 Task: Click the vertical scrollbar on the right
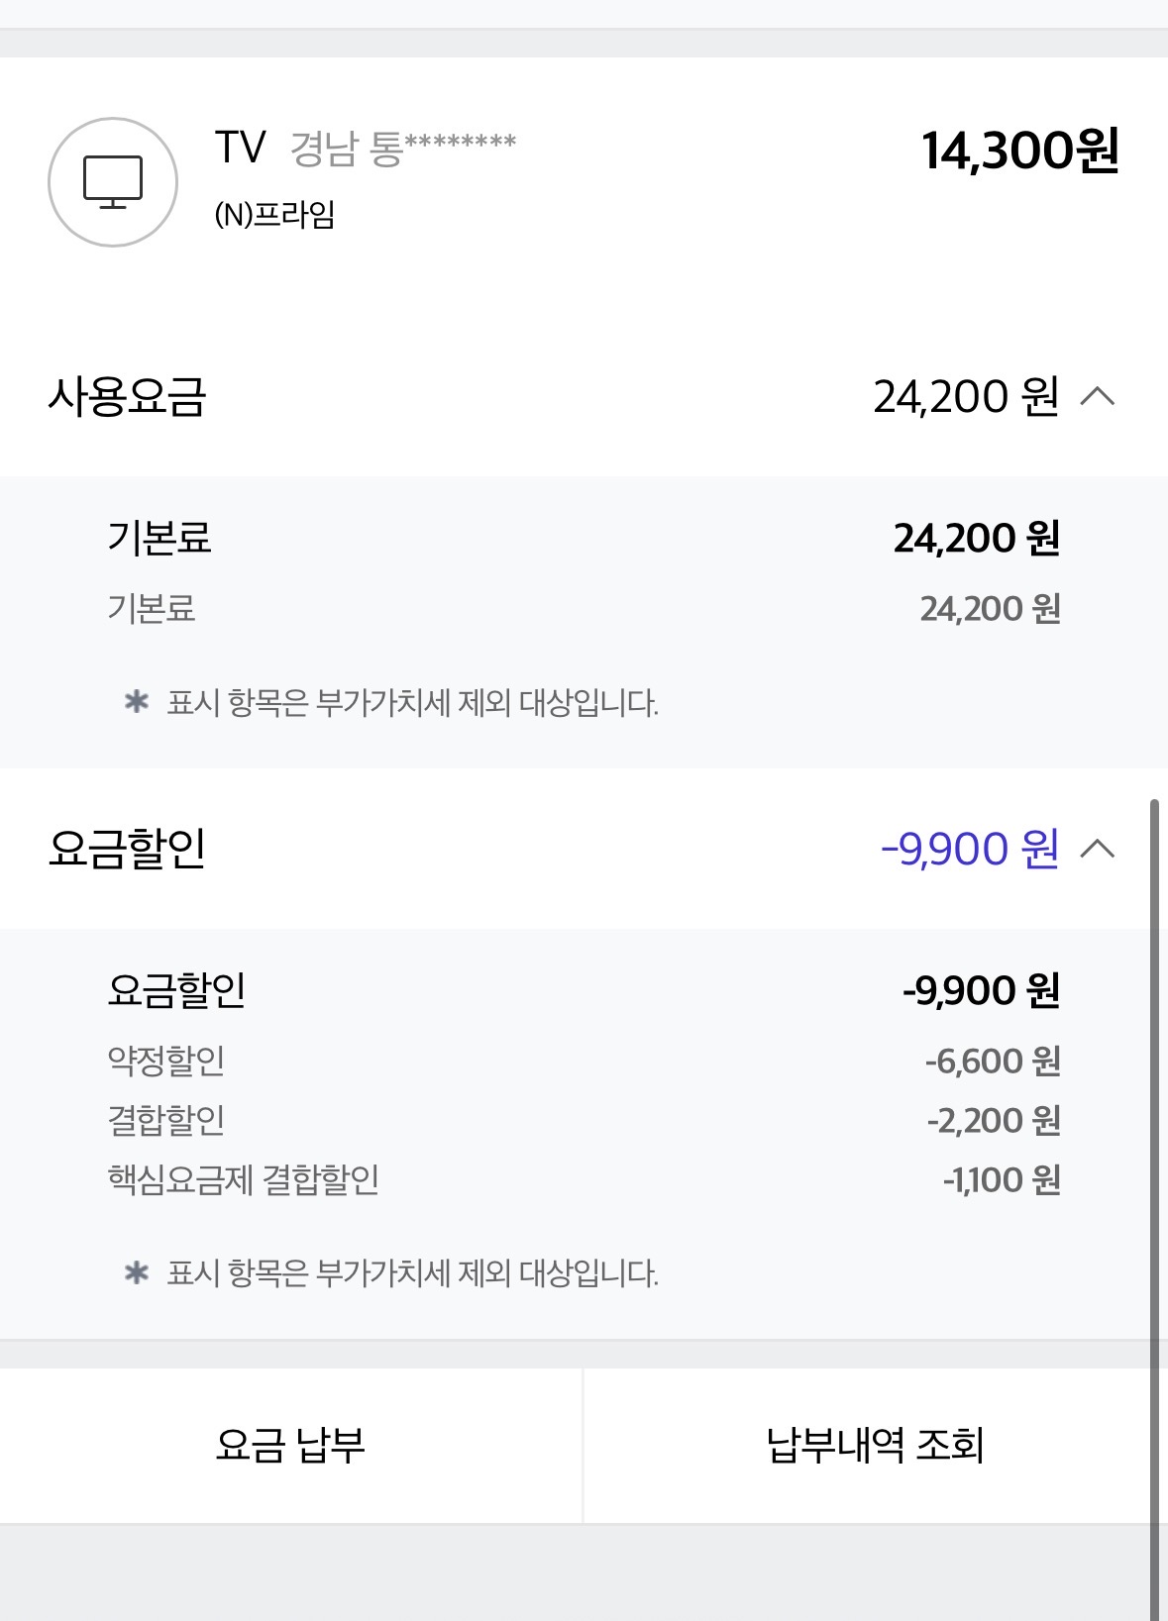pos(1154,1188)
